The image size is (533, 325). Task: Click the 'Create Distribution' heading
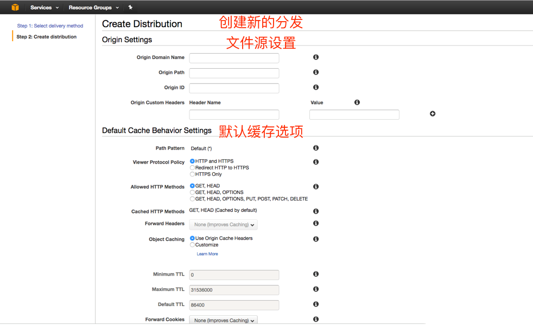[142, 24]
